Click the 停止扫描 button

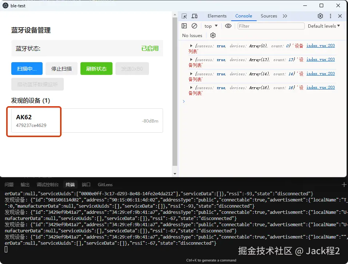(x=62, y=69)
